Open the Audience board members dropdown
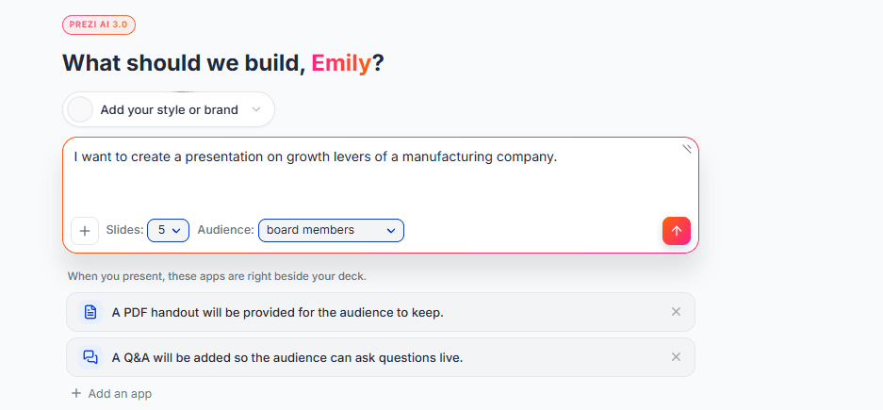 [x=331, y=230]
